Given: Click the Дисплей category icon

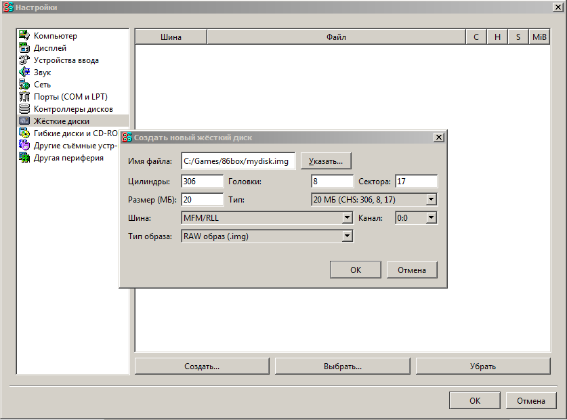Looking at the screenshot, I should [24, 47].
